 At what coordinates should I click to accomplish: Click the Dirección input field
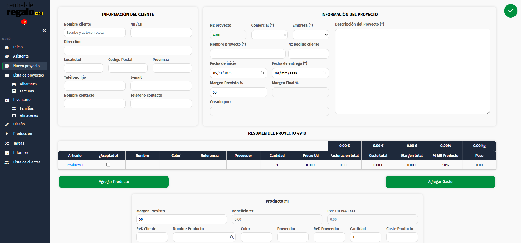(128, 50)
